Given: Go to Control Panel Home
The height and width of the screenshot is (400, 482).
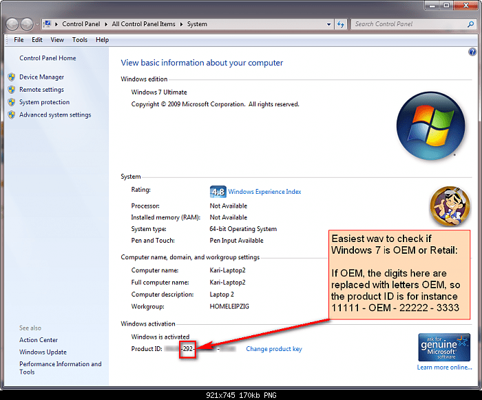Looking at the screenshot, I should [48, 58].
